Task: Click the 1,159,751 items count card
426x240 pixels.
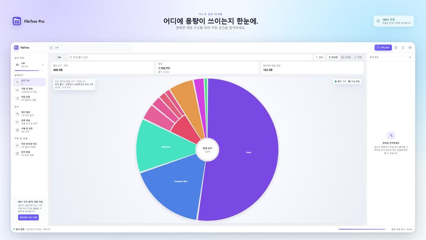Action: [207, 68]
